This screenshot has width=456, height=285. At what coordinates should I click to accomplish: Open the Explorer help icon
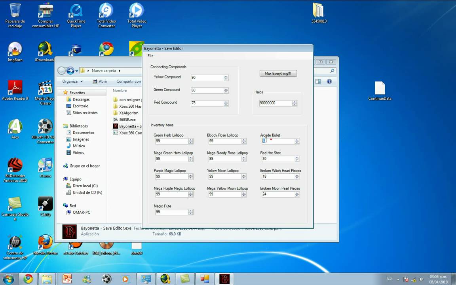pos(329,82)
